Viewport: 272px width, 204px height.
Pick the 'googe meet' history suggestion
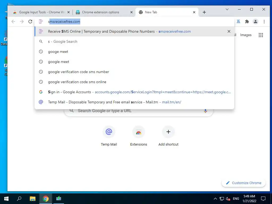(x=134, y=52)
